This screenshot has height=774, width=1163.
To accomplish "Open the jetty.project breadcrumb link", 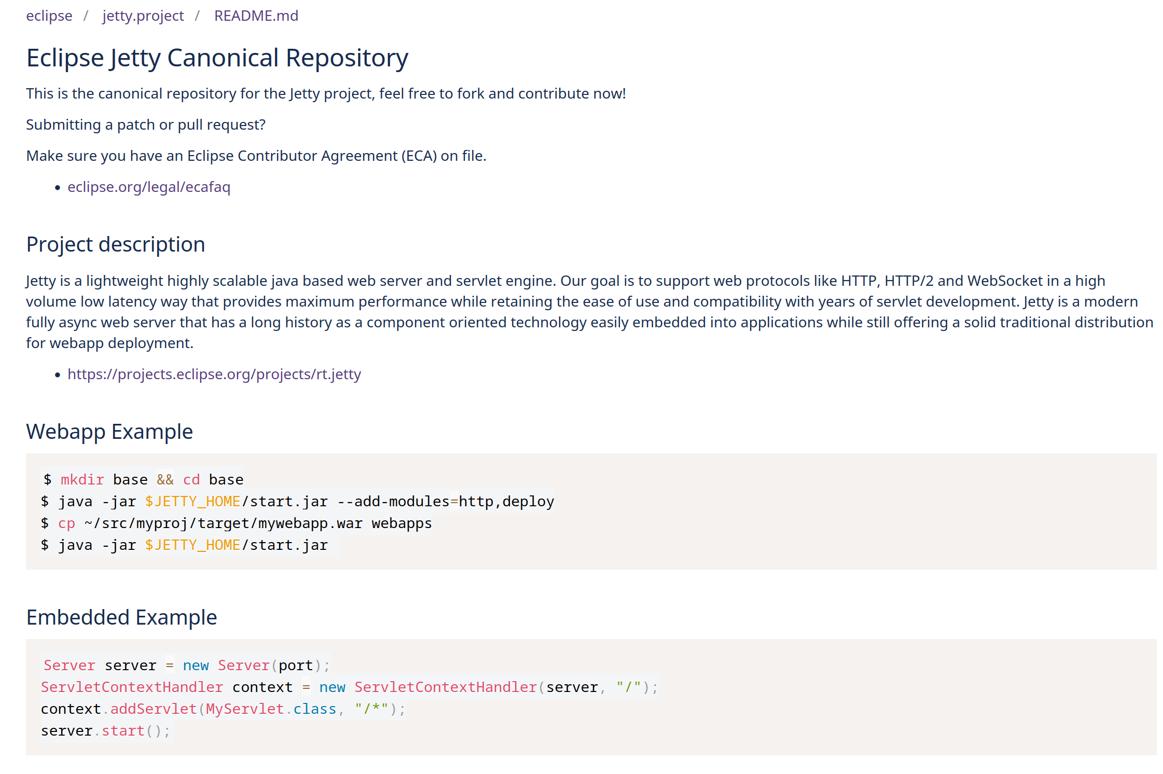I will tap(143, 16).
